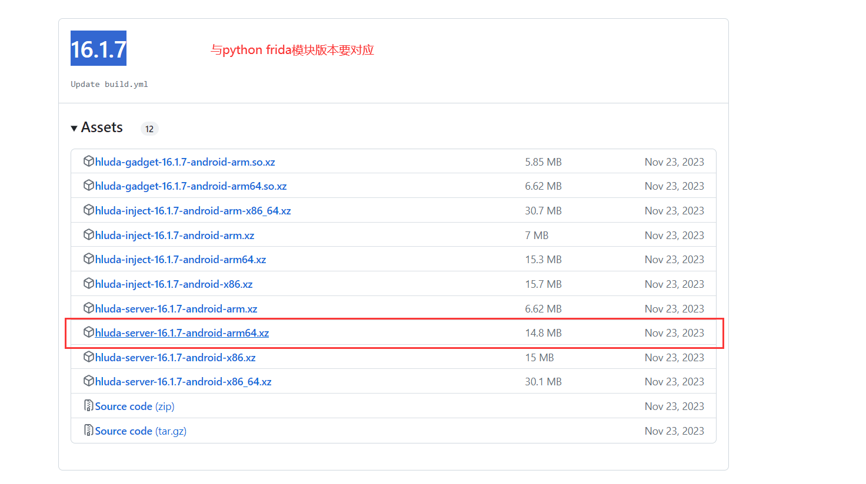Collapse the Assets section triangle
The width and height of the screenshot is (866, 484).
74,128
